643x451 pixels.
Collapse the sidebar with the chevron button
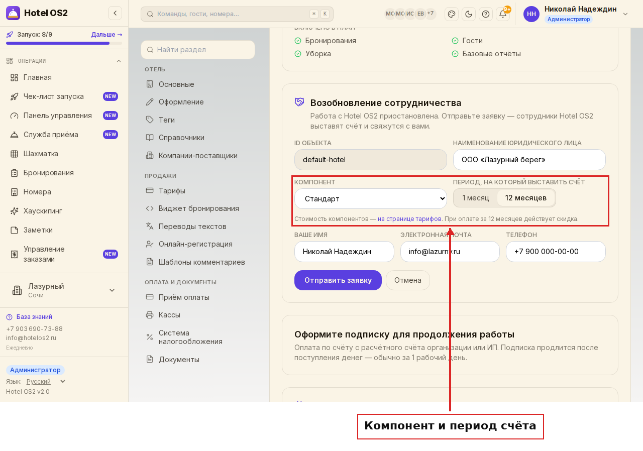pyautogui.click(x=115, y=13)
